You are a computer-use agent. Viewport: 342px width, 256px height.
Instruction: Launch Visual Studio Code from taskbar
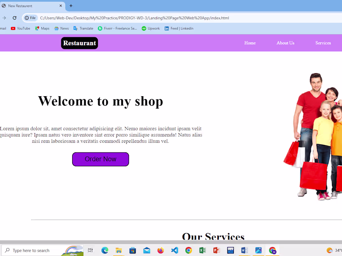pos(174,250)
